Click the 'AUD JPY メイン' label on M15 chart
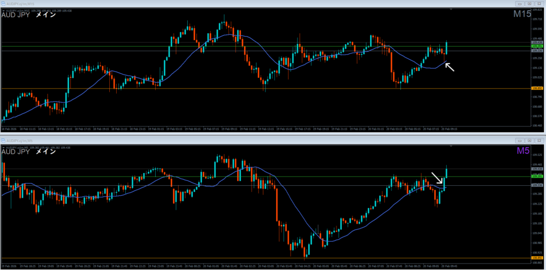 (x=29, y=15)
